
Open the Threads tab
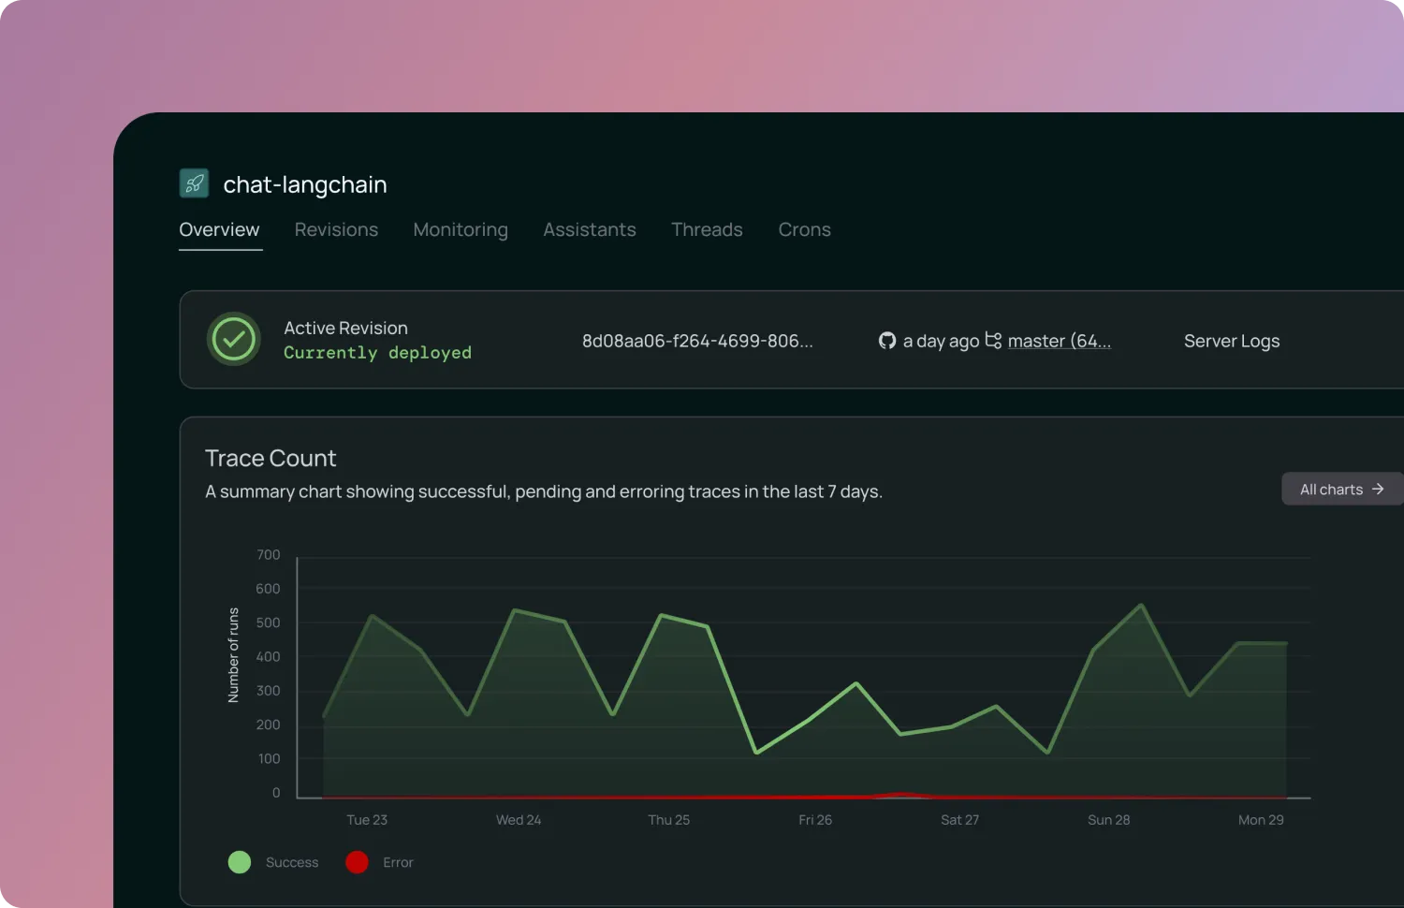tap(707, 229)
